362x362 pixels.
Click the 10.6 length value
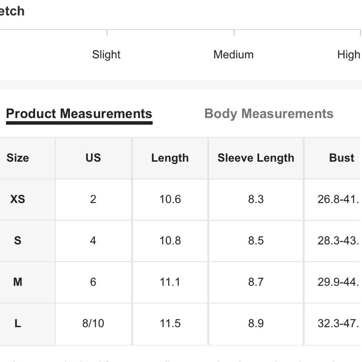click(x=170, y=199)
